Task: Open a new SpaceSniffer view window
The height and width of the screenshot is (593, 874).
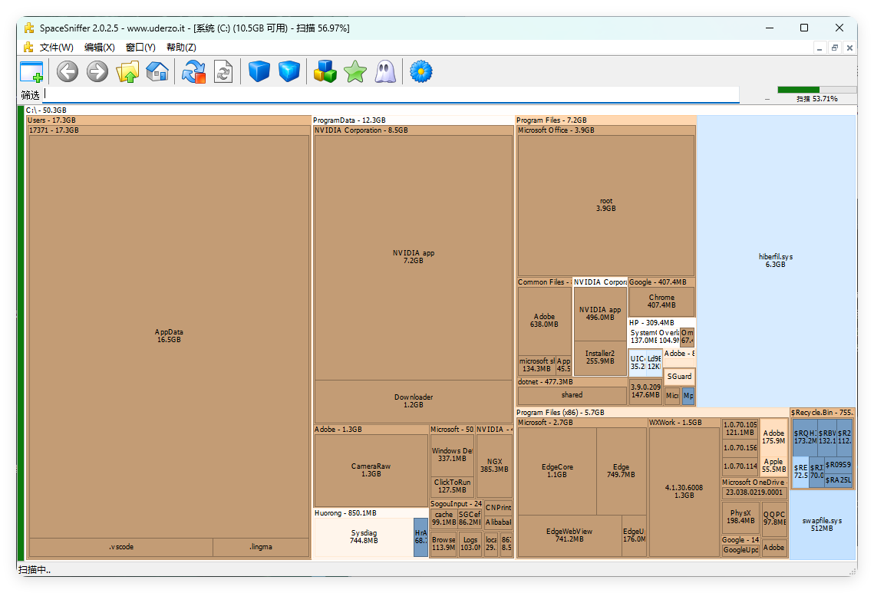Action: pos(31,71)
